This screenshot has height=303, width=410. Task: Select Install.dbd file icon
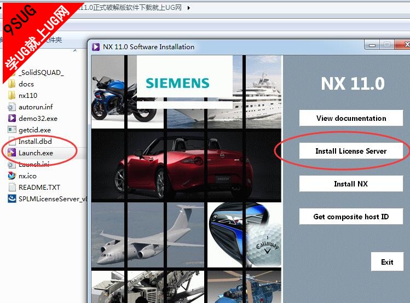11,141
